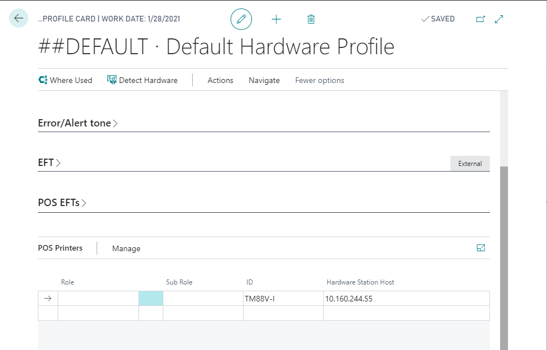Select the first row arrow indicator
Screen dimensions: 547x350
click(x=47, y=299)
